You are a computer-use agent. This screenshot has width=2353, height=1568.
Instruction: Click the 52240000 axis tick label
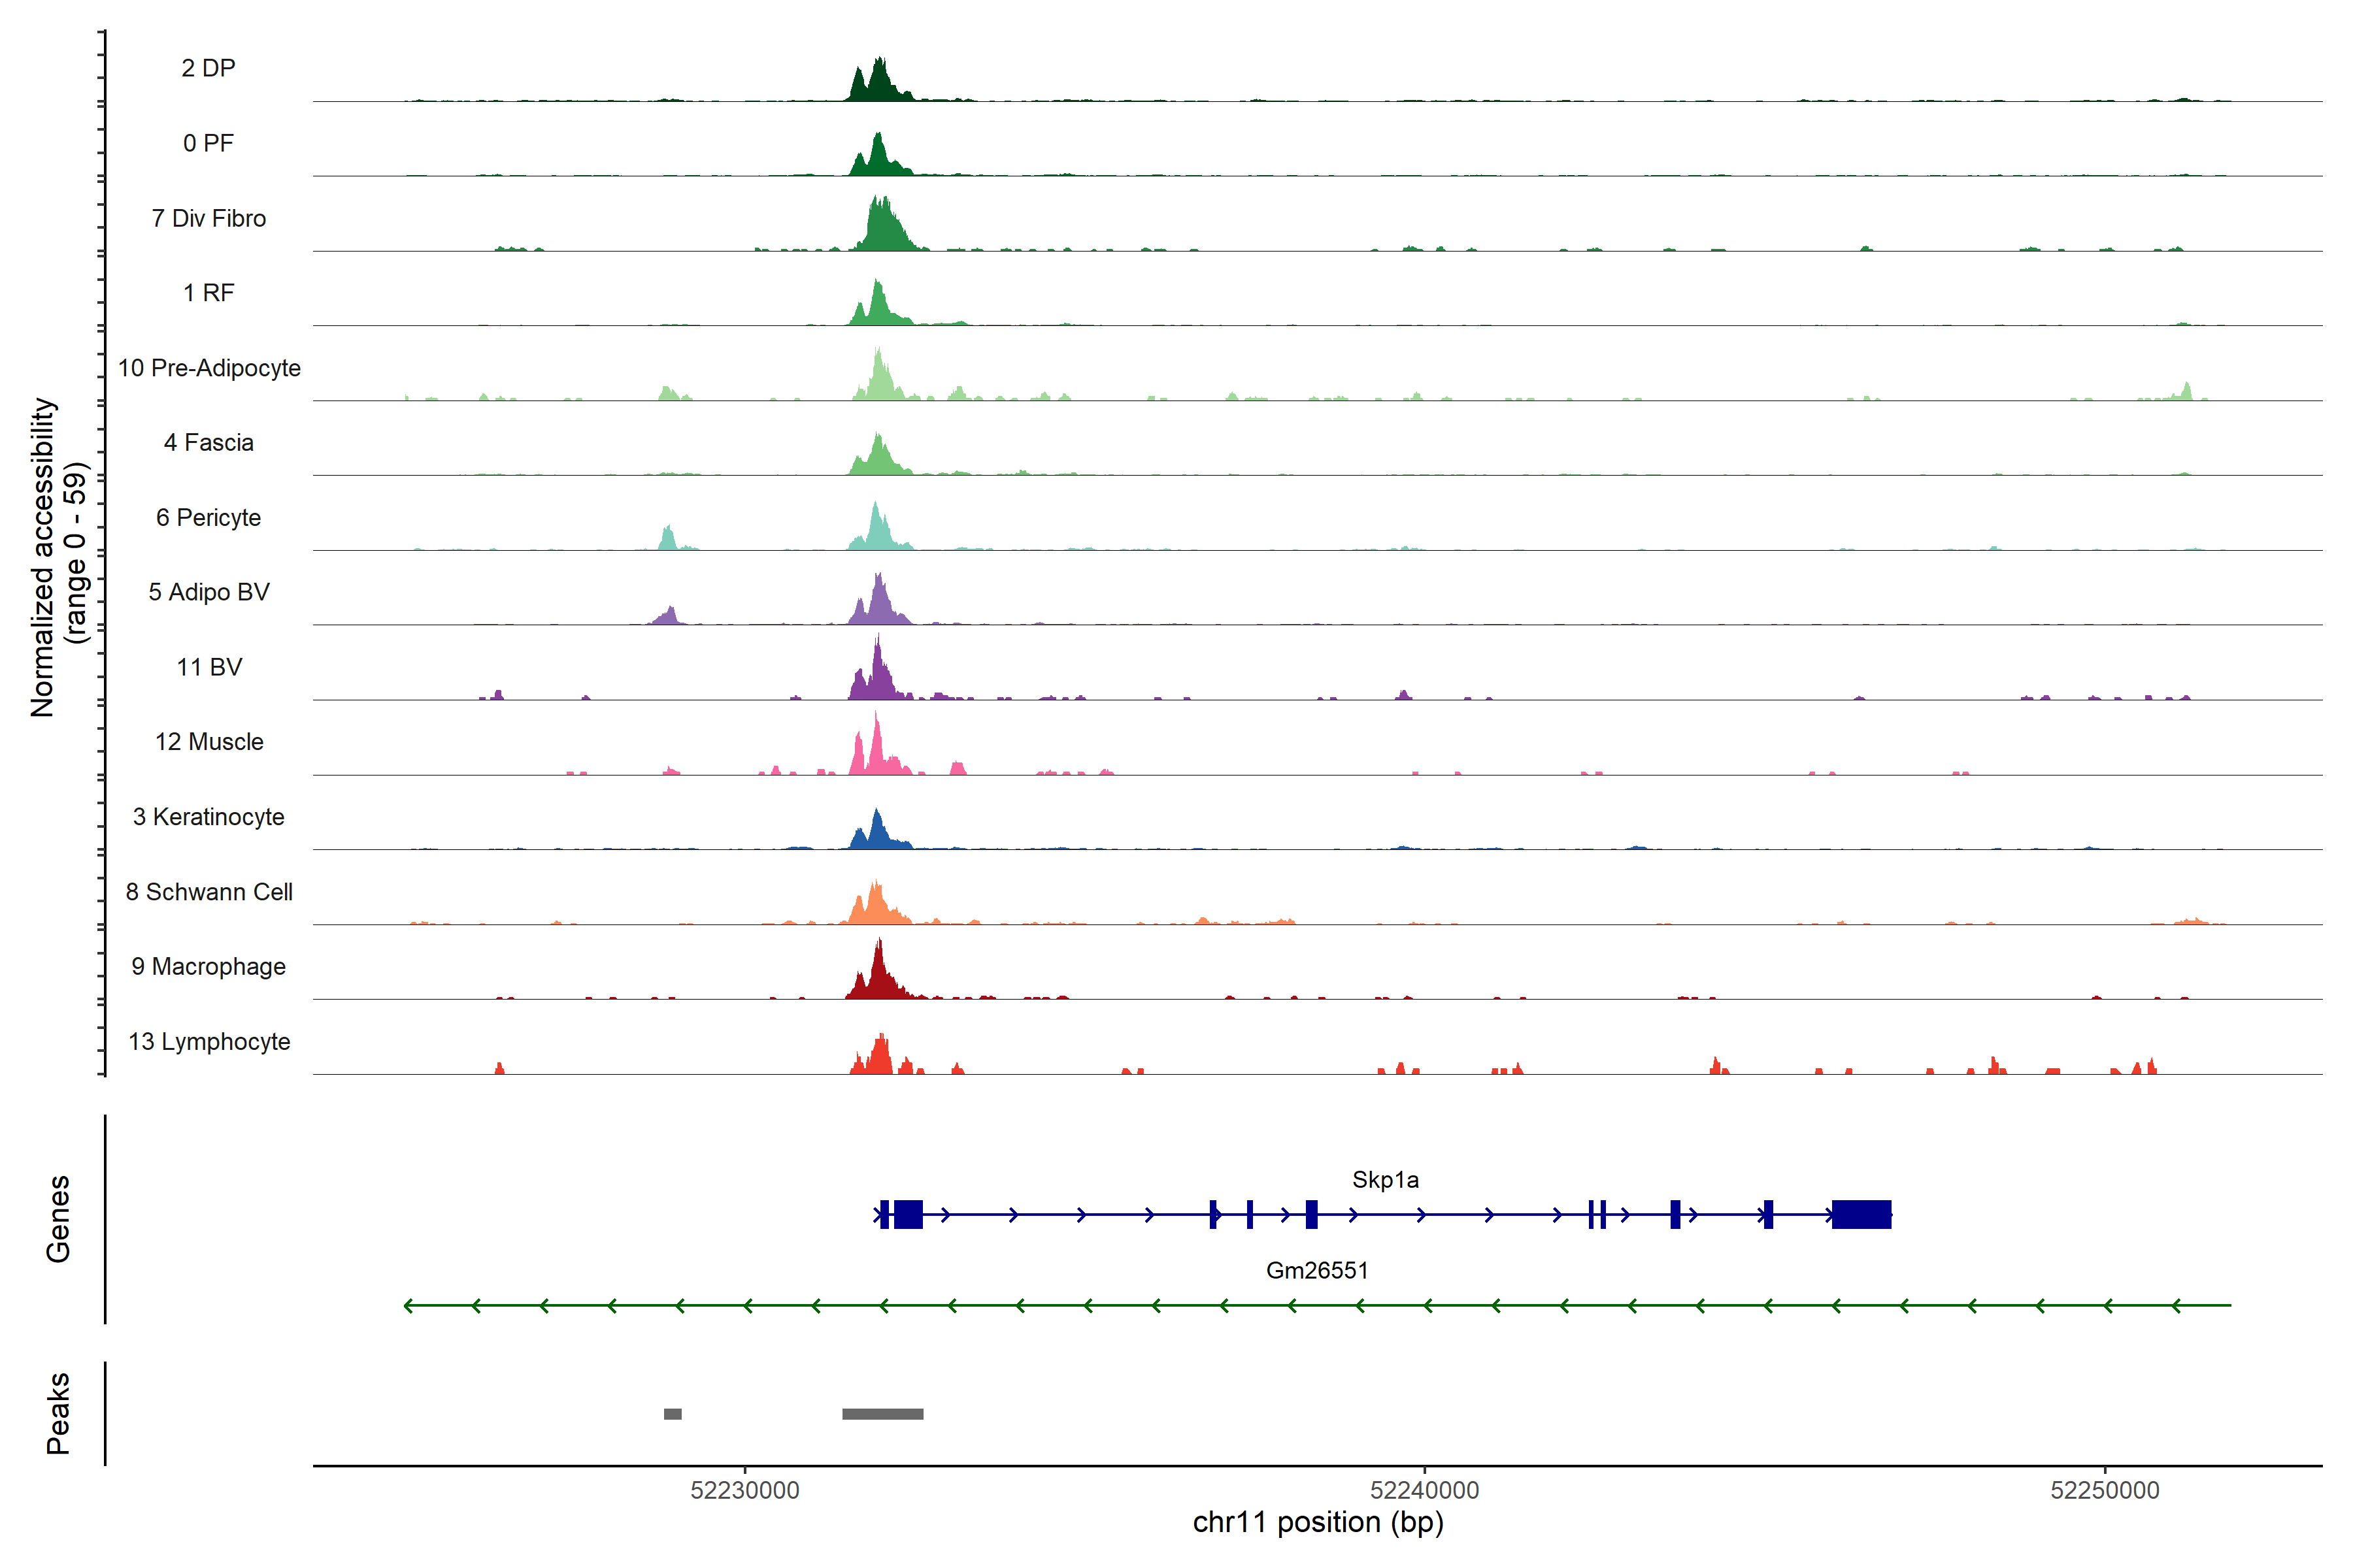(1424, 1490)
